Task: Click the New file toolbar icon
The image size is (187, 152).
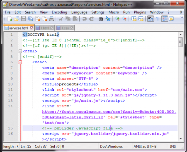Action: [x=9, y=19]
